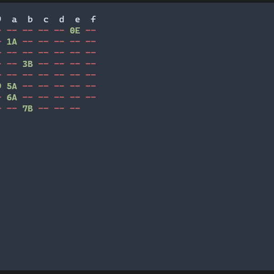The height and width of the screenshot is (274, 274).
Task: Click the dash immediately right of 3B
Action: pos(43,64)
